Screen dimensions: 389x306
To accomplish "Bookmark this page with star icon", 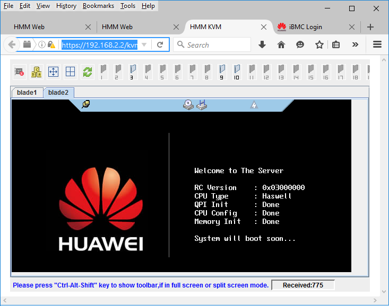I will click(319, 45).
